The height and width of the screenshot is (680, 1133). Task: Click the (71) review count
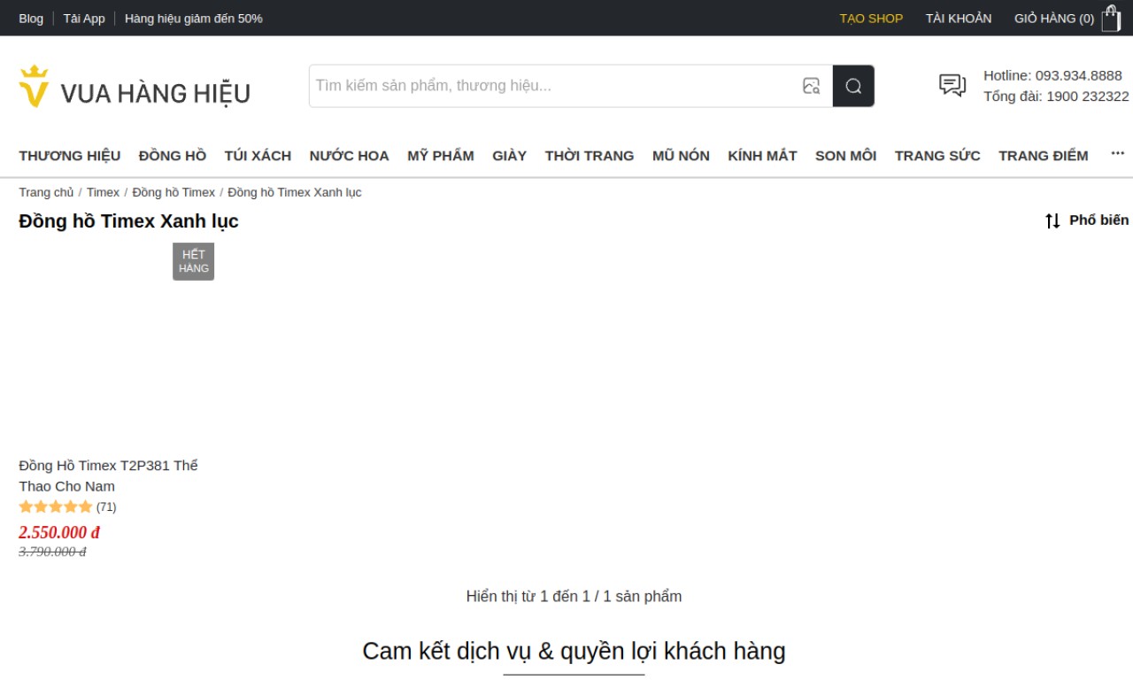click(x=106, y=507)
